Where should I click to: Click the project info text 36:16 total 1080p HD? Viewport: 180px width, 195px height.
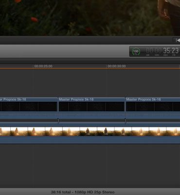[83, 192]
